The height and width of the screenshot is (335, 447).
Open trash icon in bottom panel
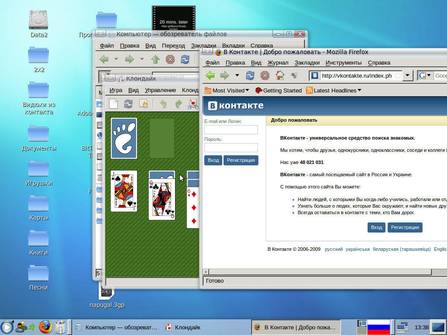pyautogui.click(x=60, y=327)
